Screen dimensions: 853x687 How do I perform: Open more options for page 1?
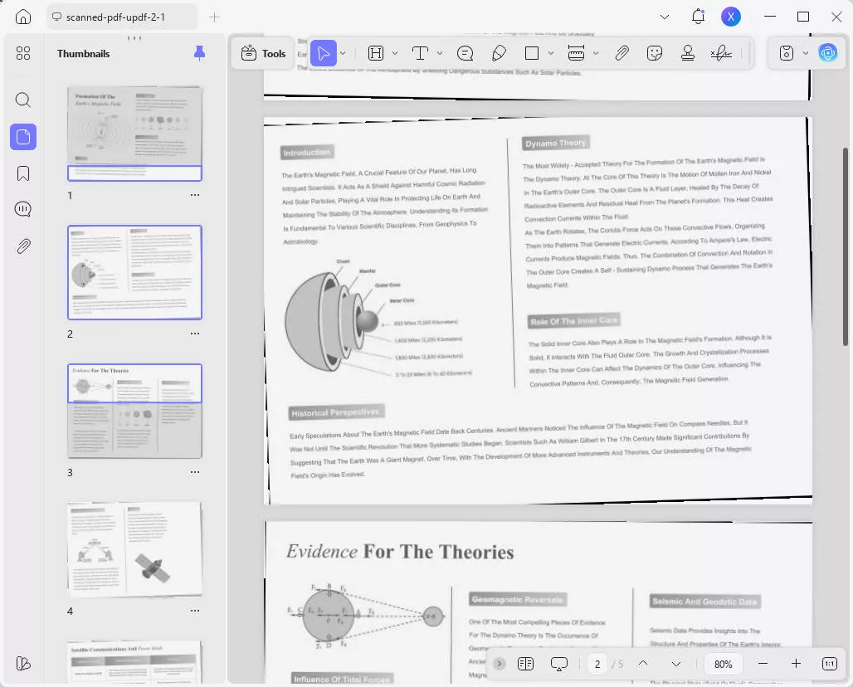(195, 195)
